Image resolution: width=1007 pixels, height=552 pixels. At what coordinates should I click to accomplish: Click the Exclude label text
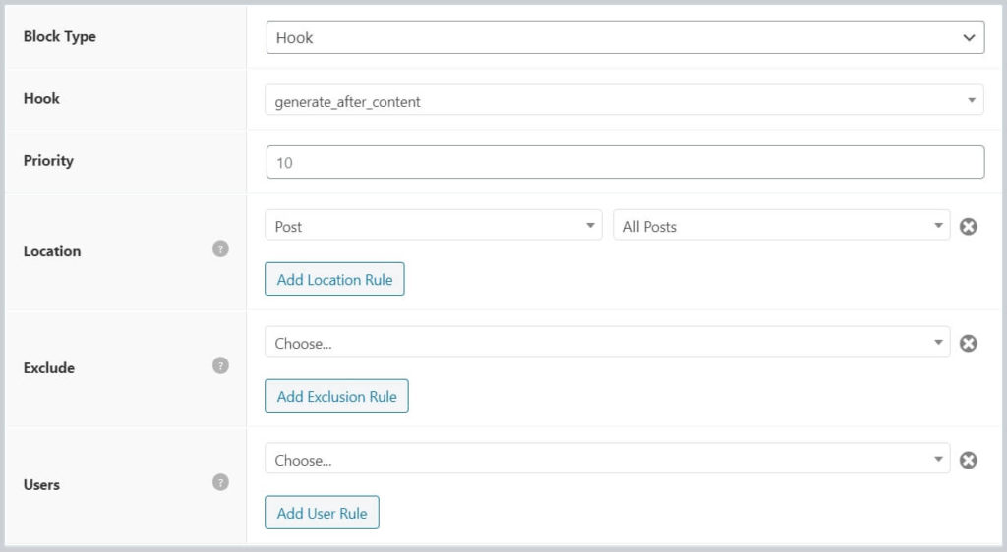coord(49,368)
